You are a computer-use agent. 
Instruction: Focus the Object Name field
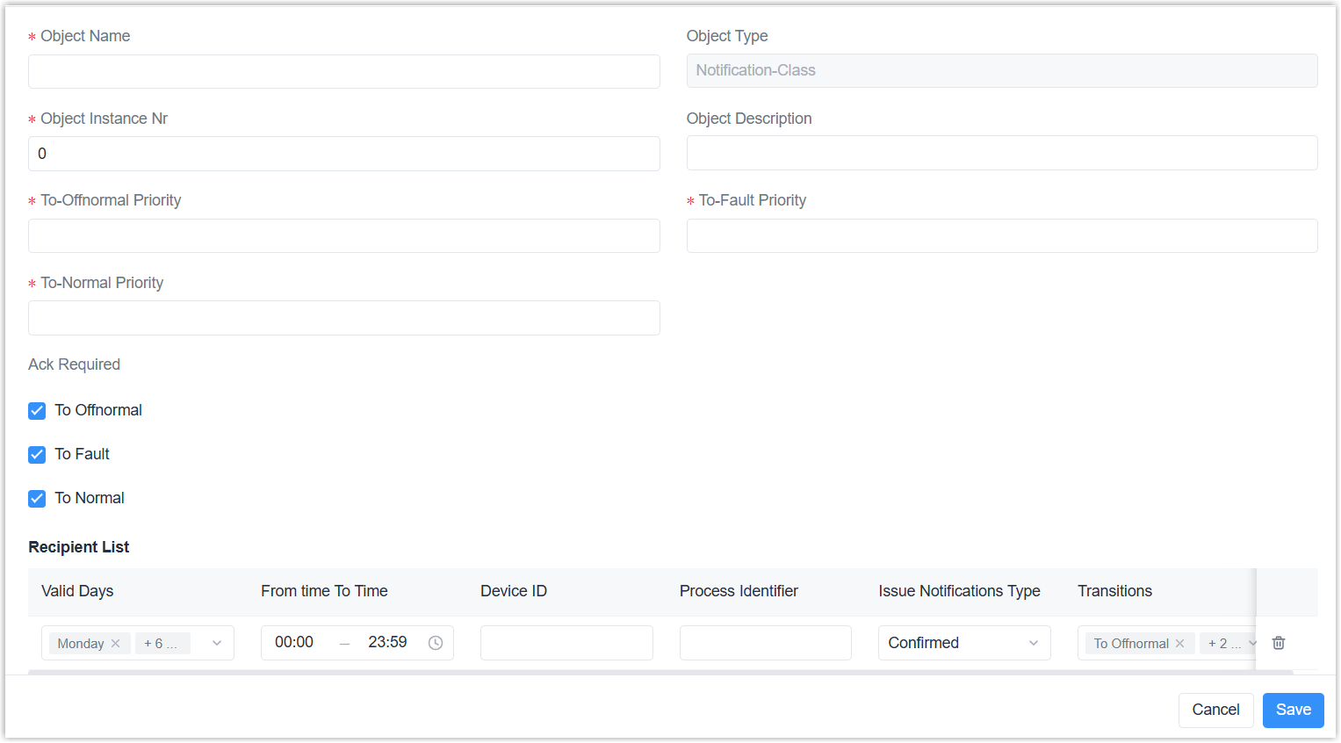[343, 71]
